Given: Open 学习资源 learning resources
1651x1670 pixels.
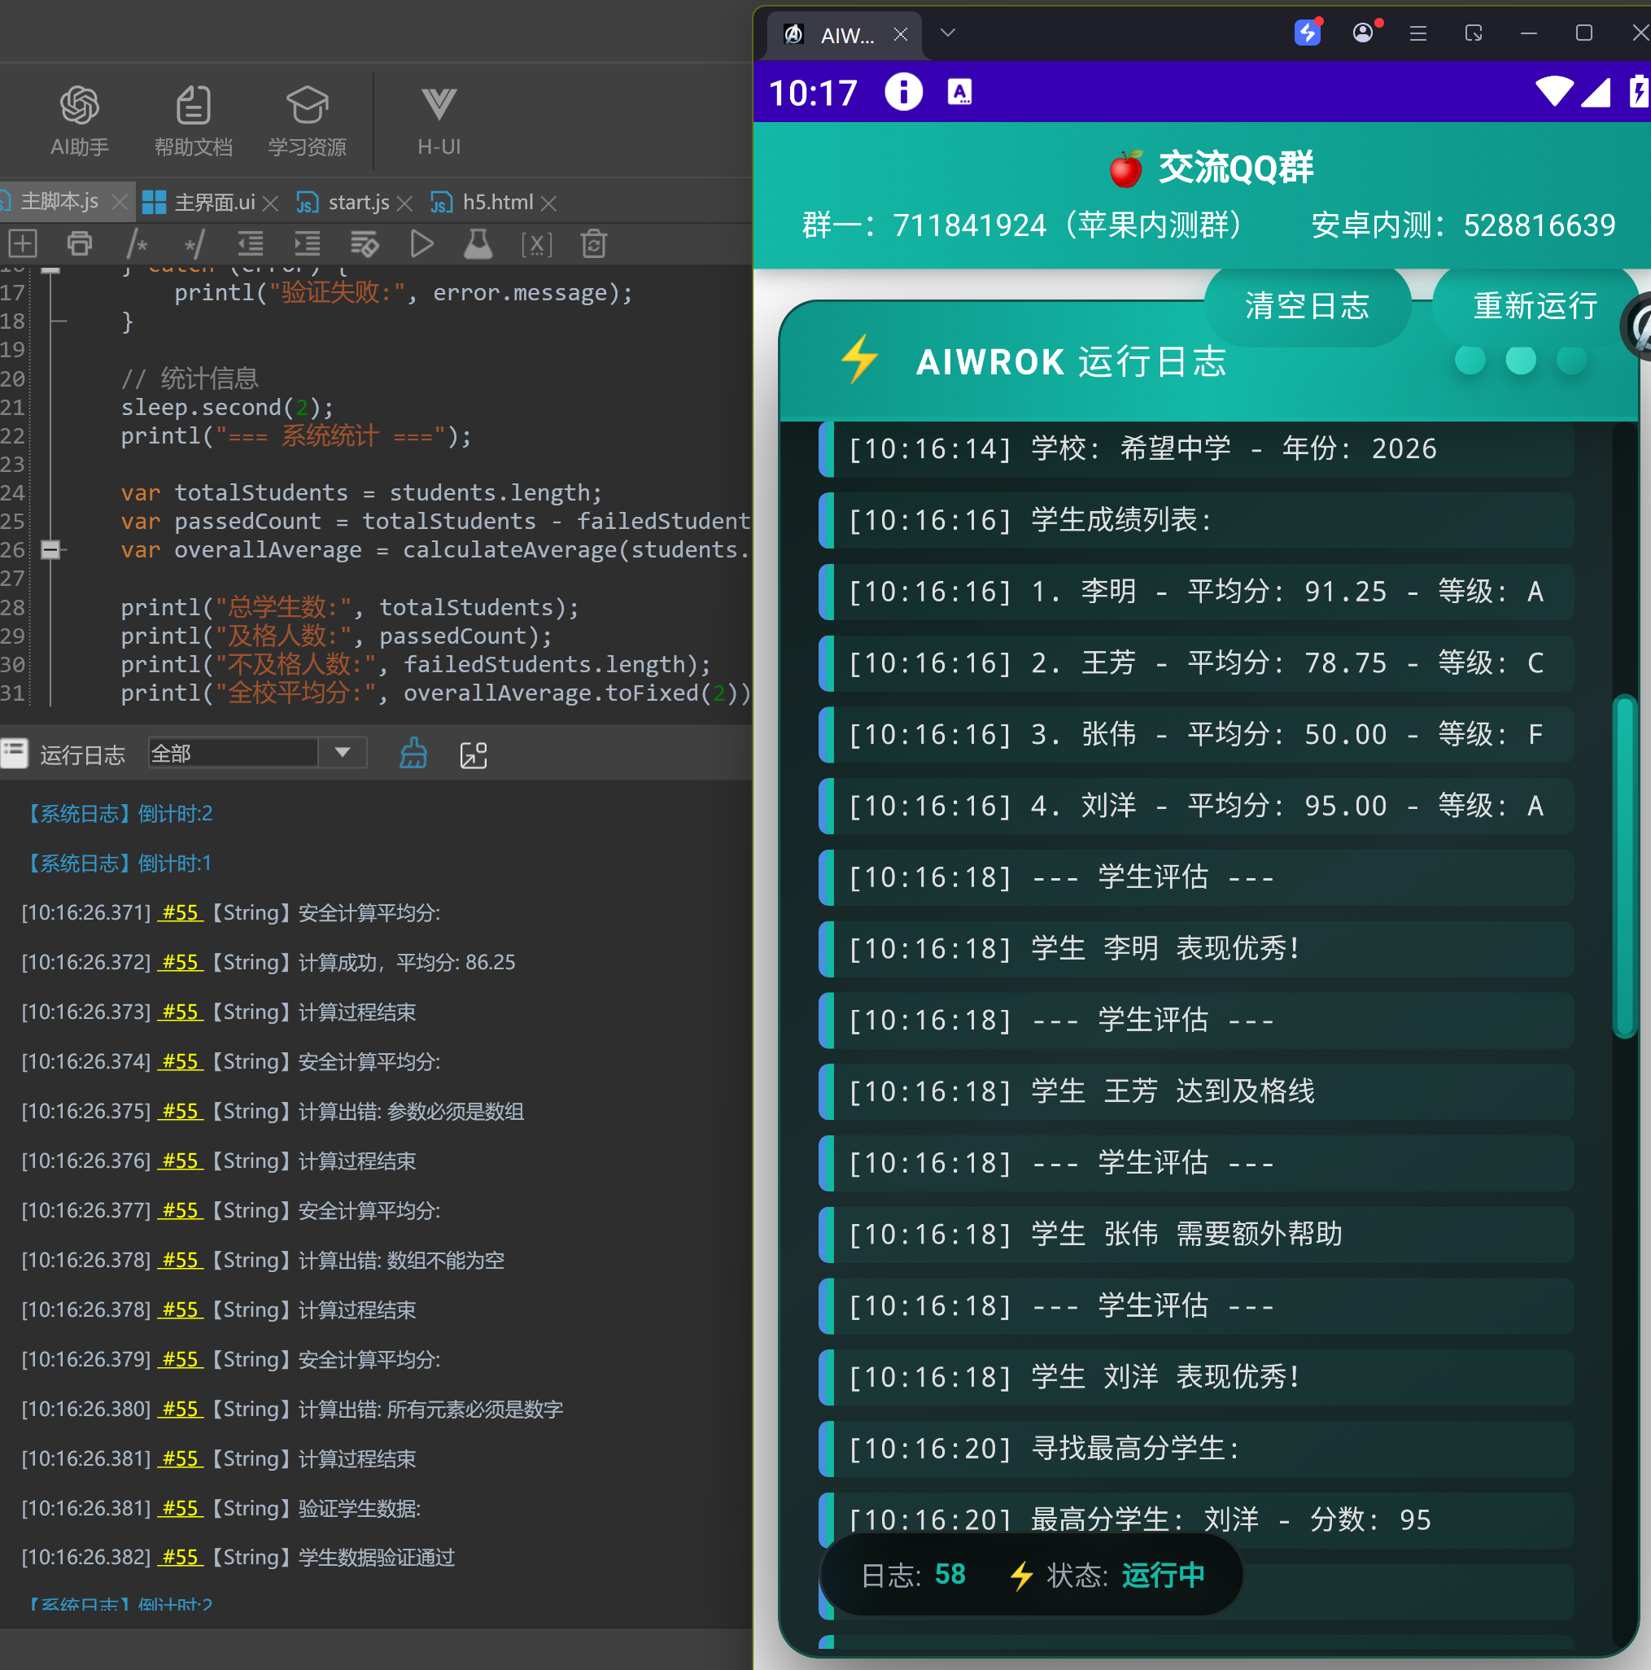Looking at the screenshot, I should click(x=307, y=121).
